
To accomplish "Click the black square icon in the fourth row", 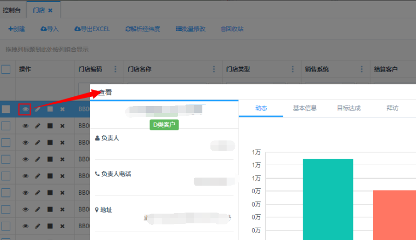I will point(50,159).
